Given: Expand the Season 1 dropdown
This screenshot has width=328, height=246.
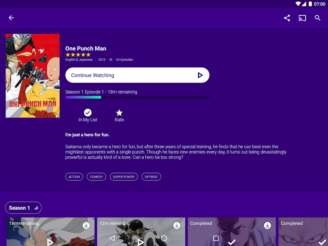Looking at the screenshot, I should [23, 208].
